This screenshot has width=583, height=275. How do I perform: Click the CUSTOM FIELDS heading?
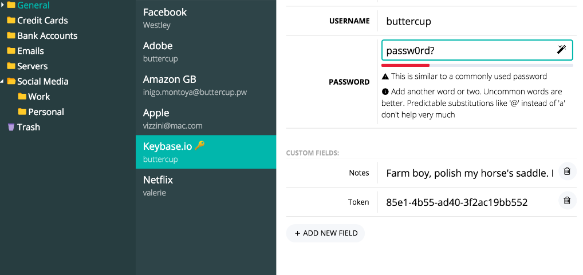312,153
